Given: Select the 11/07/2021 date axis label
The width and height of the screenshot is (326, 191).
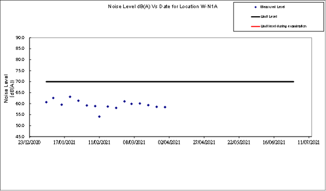Looking at the screenshot, I should [x=309, y=142].
